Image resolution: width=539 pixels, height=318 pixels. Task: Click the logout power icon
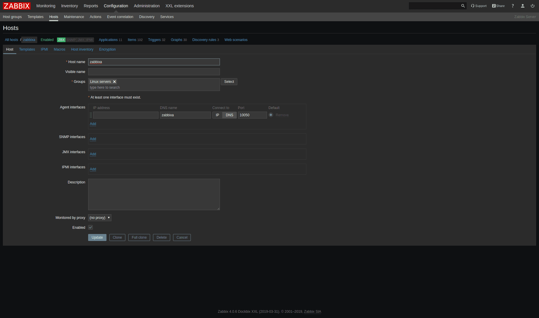pyautogui.click(x=533, y=6)
